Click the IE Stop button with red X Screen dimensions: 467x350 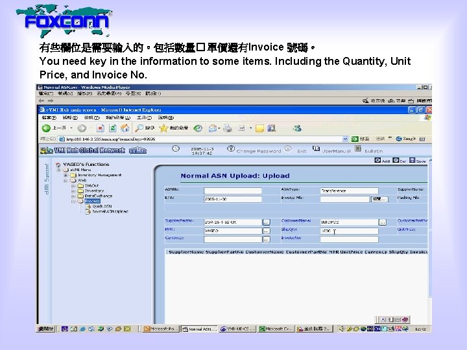pos(101,128)
